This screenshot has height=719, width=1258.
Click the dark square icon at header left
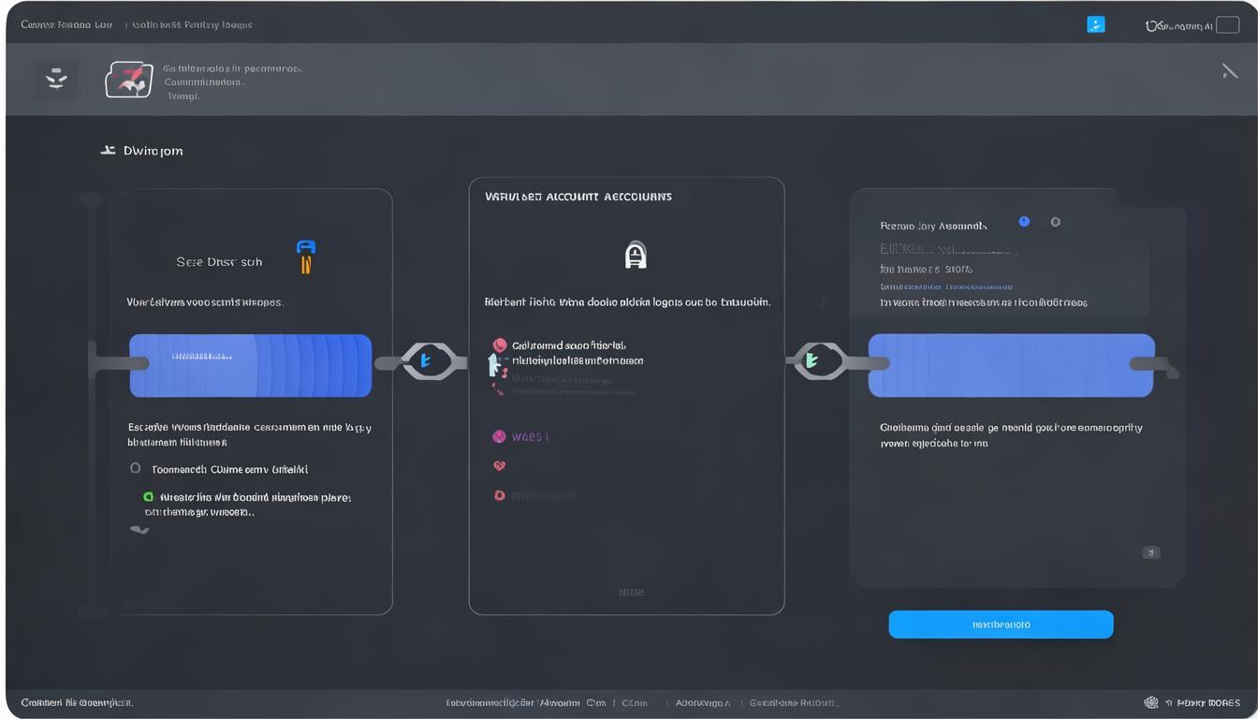pyautogui.click(x=56, y=81)
